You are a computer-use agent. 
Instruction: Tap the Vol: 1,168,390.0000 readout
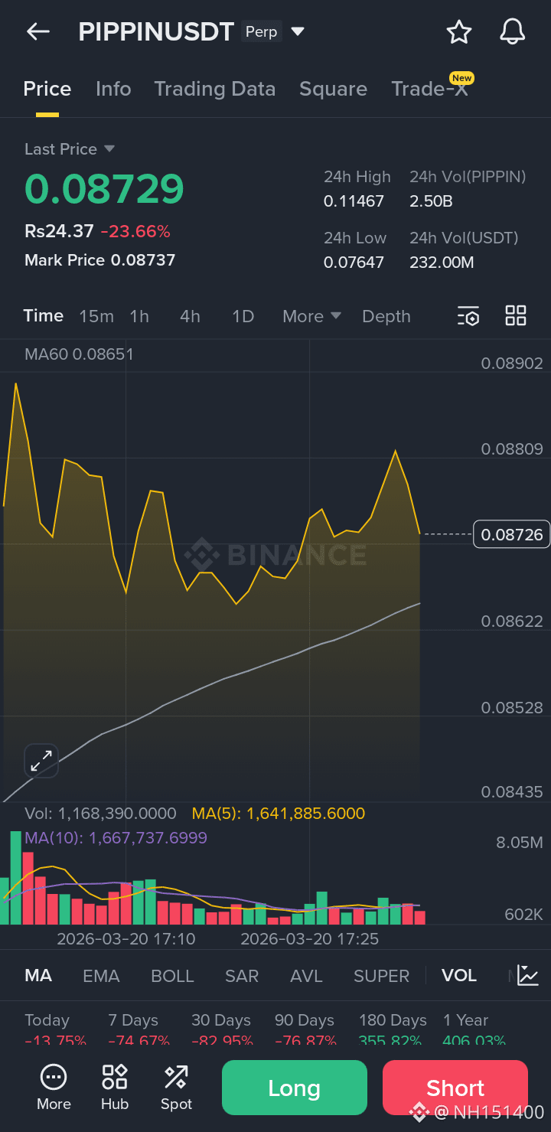click(x=100, y=814)
